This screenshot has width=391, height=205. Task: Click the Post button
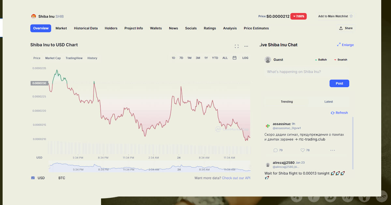[339, 83]
